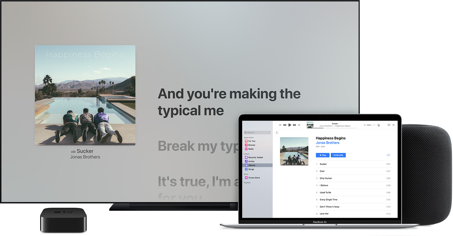Click the lyric 'And you're making the typical me' on TV

click(229, 102)
